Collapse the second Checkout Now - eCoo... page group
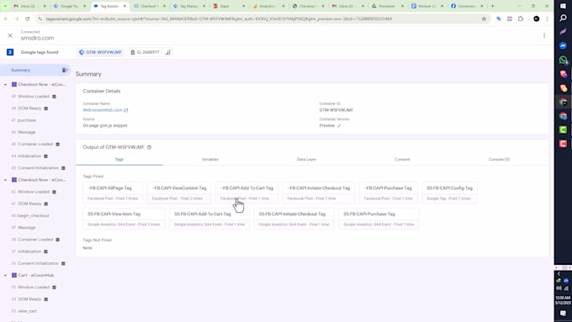The image size is (572, 322). pyautogui.click(x=5, y=180)
